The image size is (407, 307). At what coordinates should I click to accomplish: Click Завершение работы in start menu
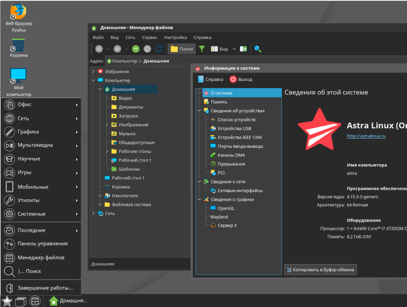pos(41,288)
